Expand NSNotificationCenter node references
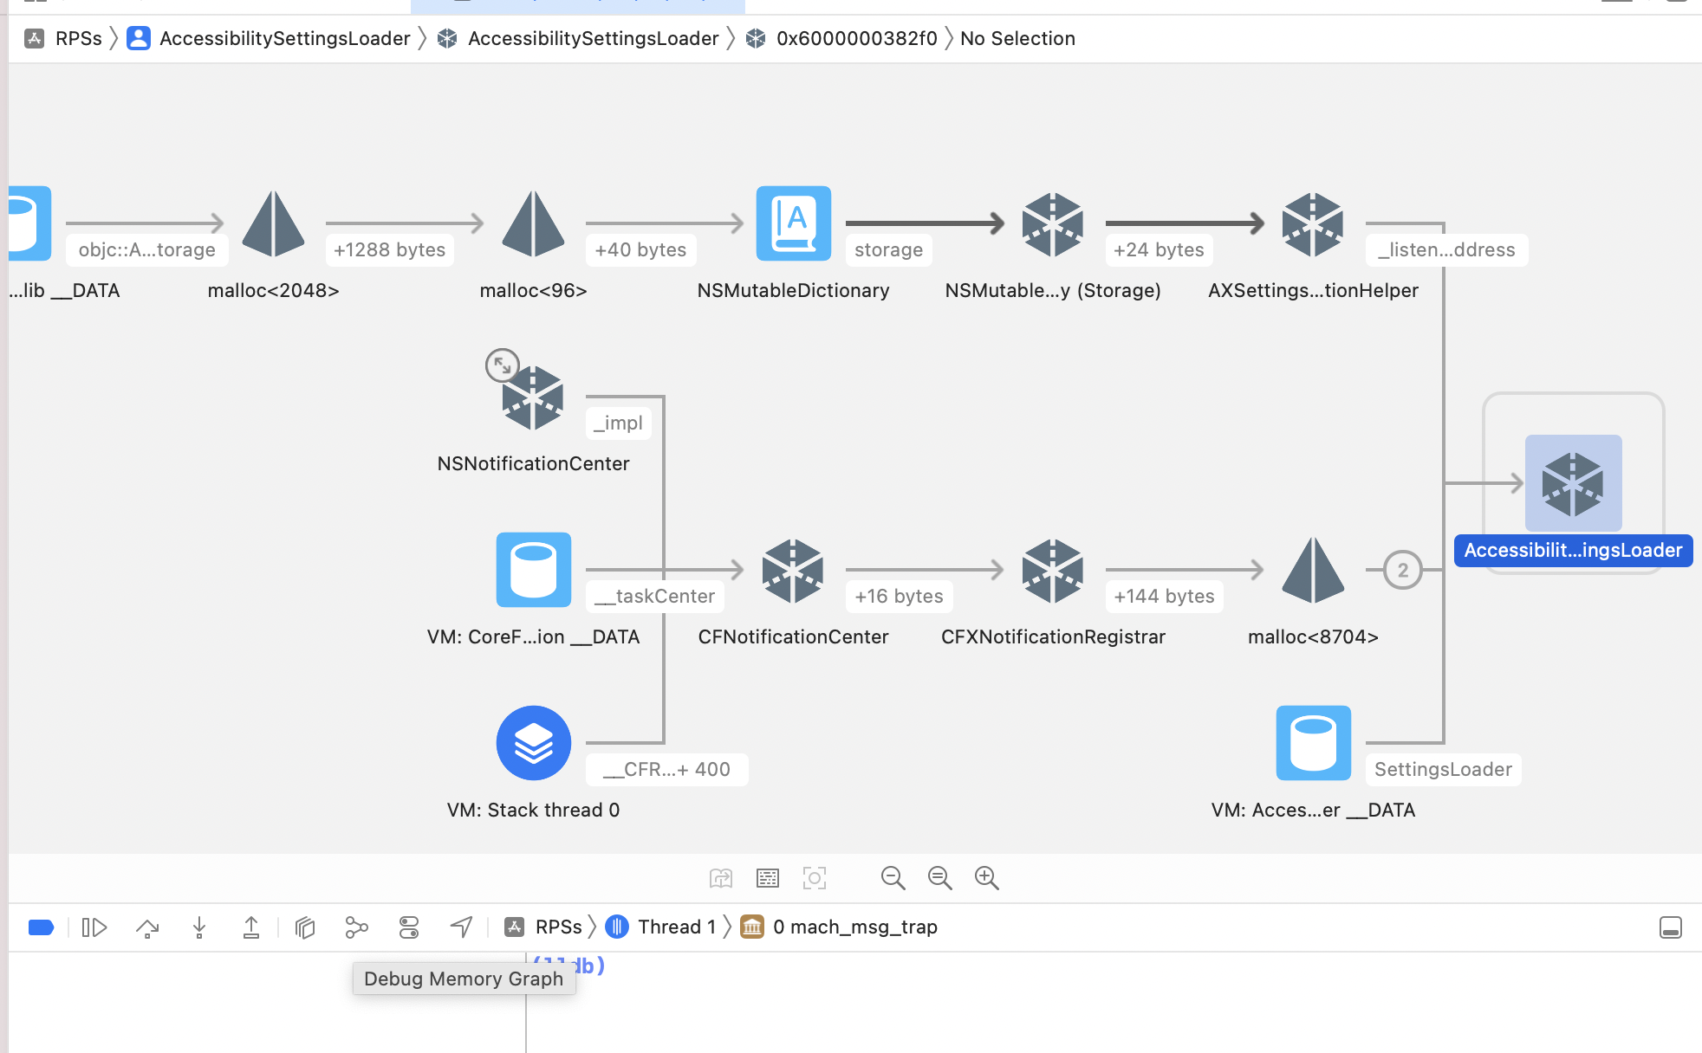1702x1053 pixels. [x=502, y=365]
